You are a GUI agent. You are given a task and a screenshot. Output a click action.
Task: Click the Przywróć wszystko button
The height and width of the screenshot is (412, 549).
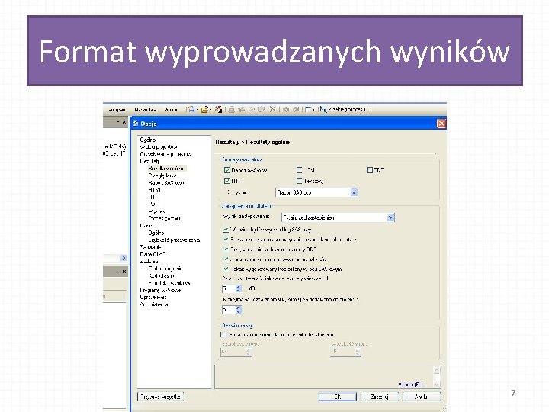point(160,397)
